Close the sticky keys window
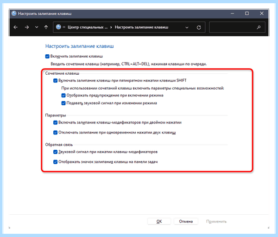Image resolution: width=278 pixels, height=237 pixels. click(262, 13)
